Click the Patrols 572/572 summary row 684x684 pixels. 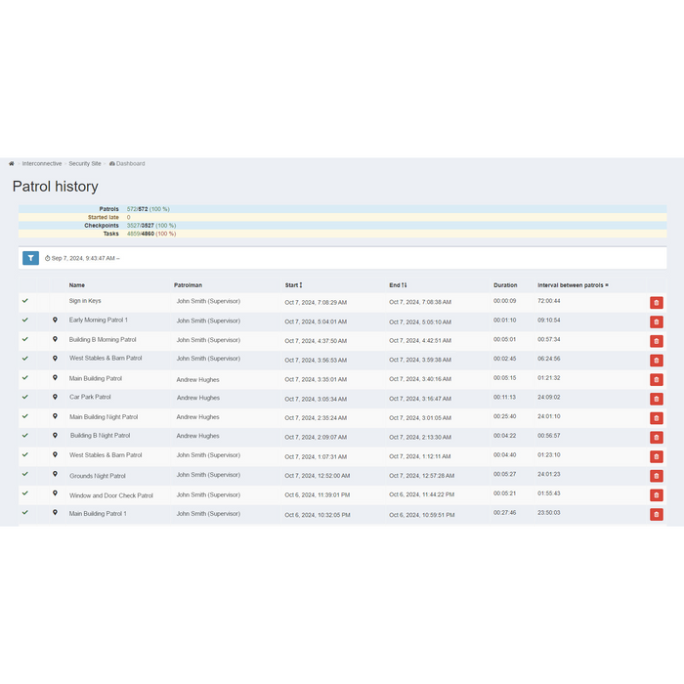coord(342,209)
